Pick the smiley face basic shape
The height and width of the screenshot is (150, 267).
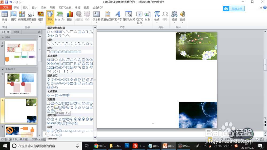tap(72, 67)
